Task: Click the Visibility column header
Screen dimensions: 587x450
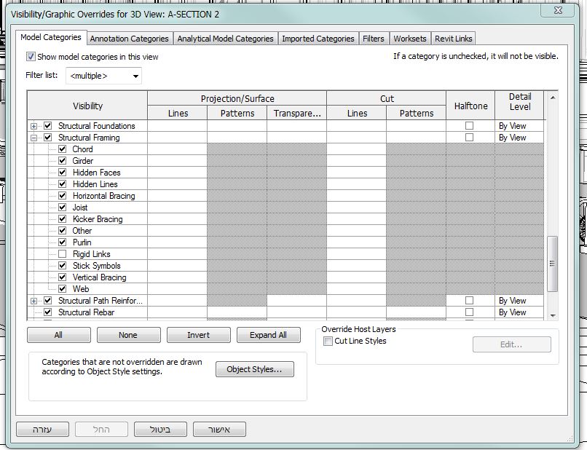Action: point(87,106)
